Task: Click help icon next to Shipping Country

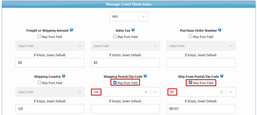Action: [64, 76]
